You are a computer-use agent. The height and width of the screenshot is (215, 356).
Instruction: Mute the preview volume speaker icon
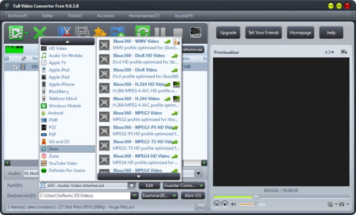coord(233,204)
